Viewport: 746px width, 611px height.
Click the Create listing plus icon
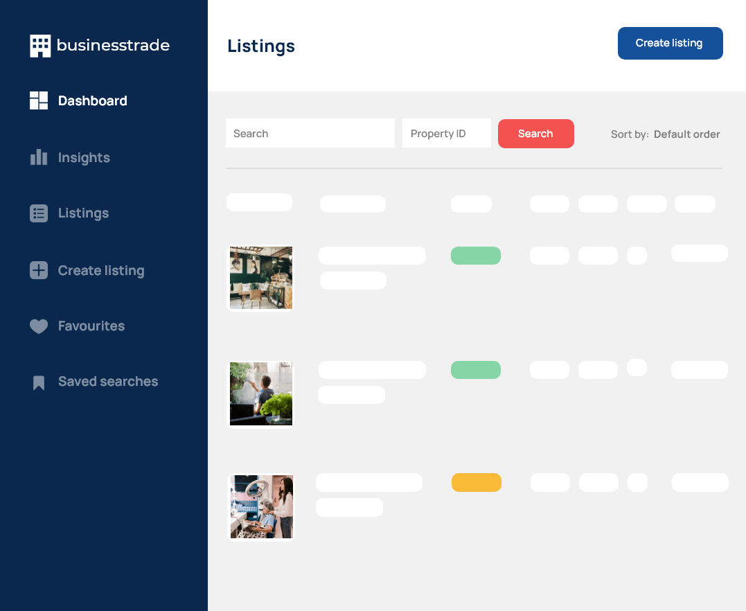tap(39, 270)
